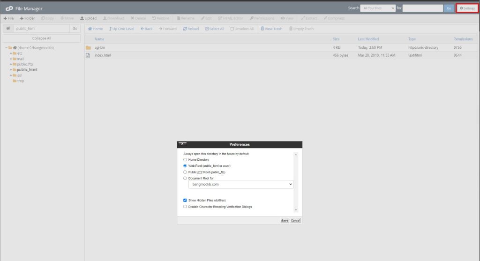Viewport: 480px width, 261px height.
Task: Toggle Disable Character Encoding Verification Dialogs
Action: tap(185, 207)
